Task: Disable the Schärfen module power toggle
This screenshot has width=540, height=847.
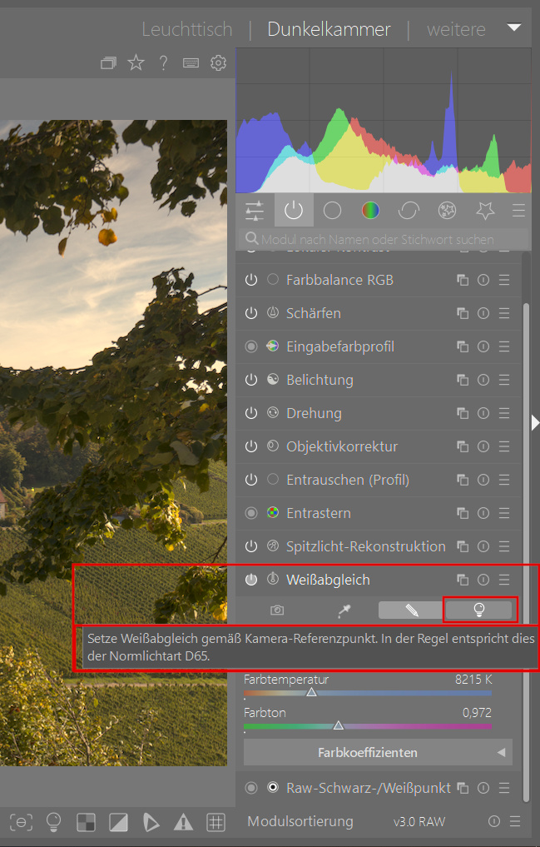Action: point(251,313)
